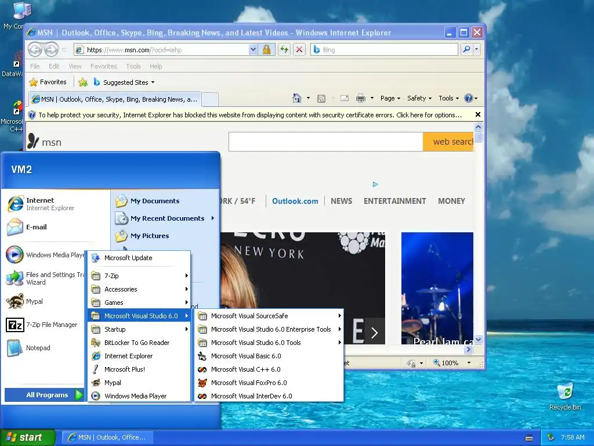Screen dimensions: 594x446
Task: Click the Add to Favorites Bar icon
Action: point(83,82)
